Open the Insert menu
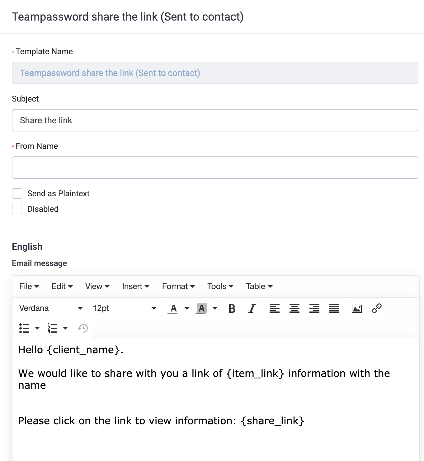424x461 pixels. [136, 286]
